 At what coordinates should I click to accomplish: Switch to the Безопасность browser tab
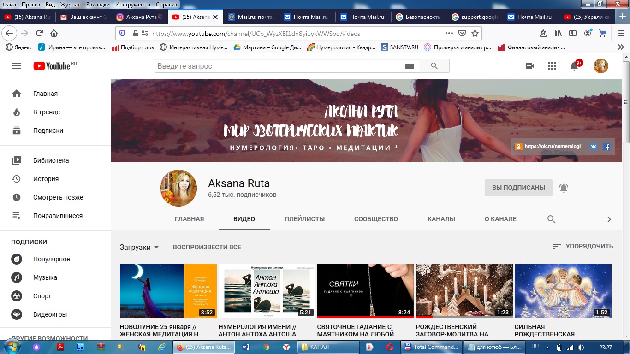click(419, 17)
